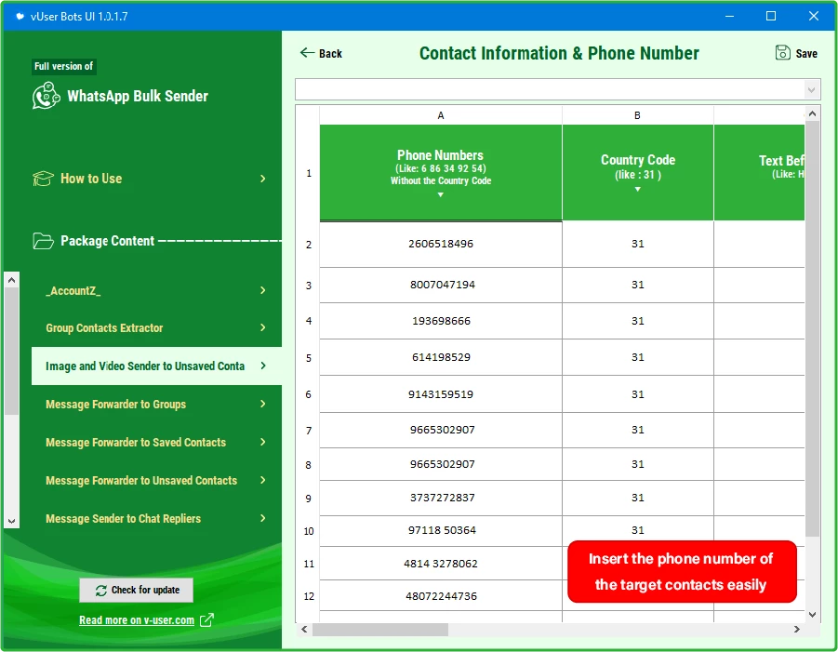Viewport: 838px width, 652px height.
Task: Click the vUser Bots app icon in title bar
Action: (20, 17)
